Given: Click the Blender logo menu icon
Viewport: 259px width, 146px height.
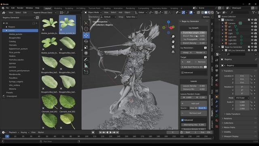Looking at the screenshot, I should coord(3,8).
